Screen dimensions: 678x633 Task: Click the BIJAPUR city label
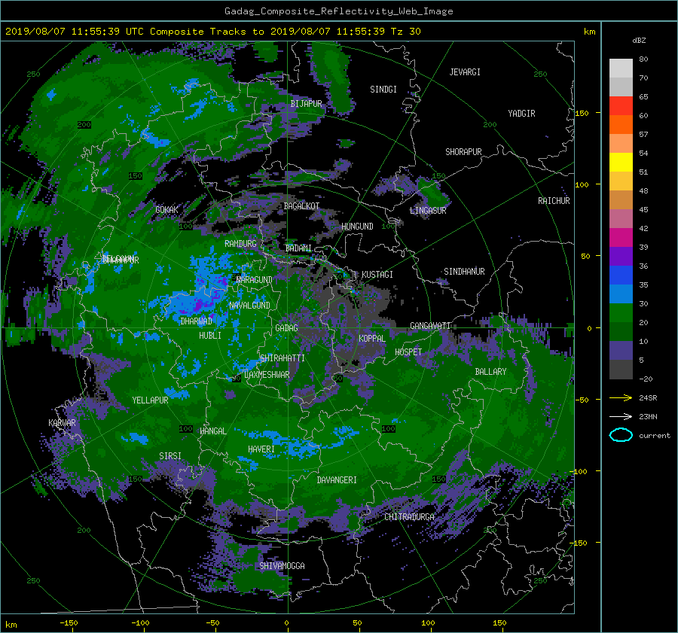coord(306,104)
